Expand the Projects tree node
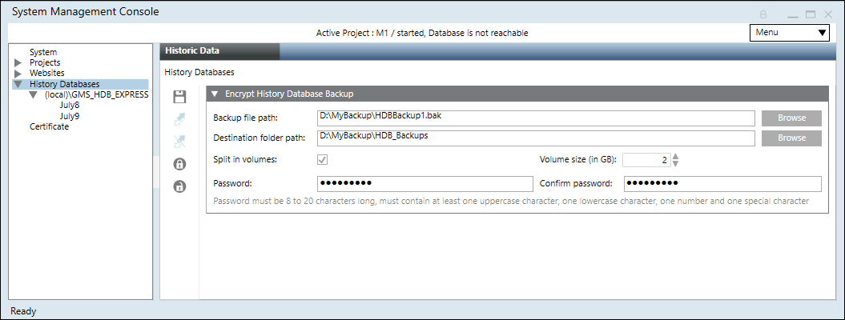The width and height of the screenshot is (845, 320). click(18, 62)
